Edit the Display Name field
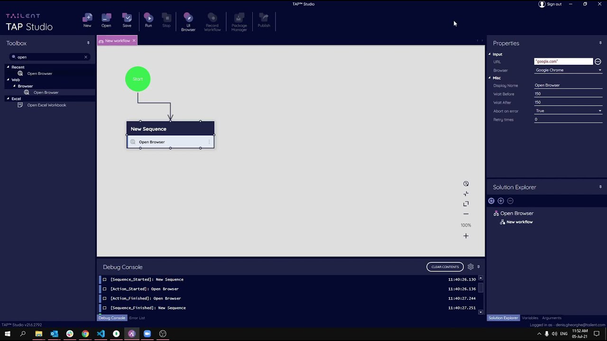 coord(568,85)
